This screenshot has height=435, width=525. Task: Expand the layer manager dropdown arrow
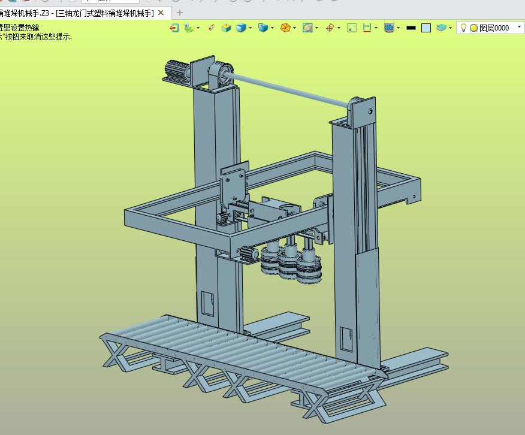[450, 28]
